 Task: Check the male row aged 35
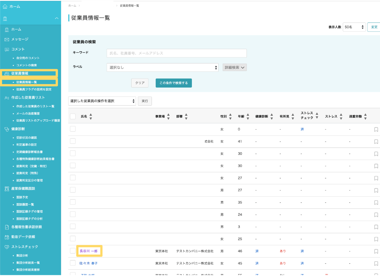(x=73, y=202)
